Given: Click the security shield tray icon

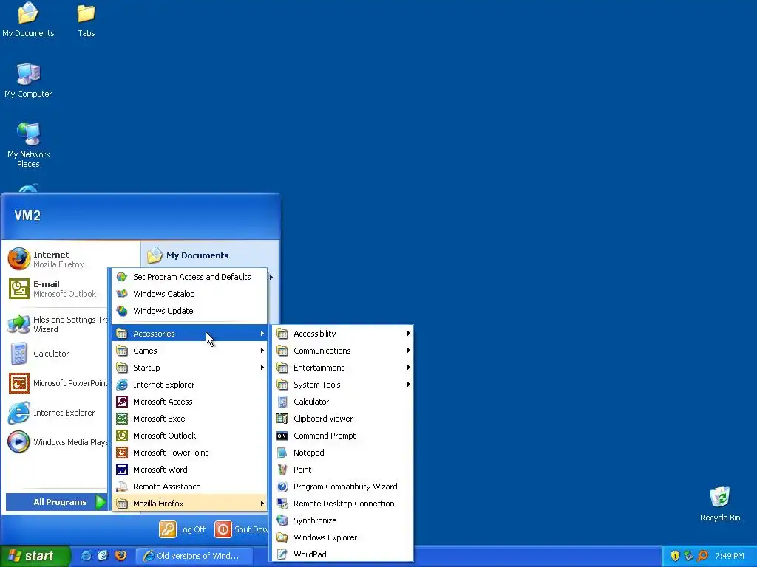Looking at the screenshot, I should pos(675,556).
